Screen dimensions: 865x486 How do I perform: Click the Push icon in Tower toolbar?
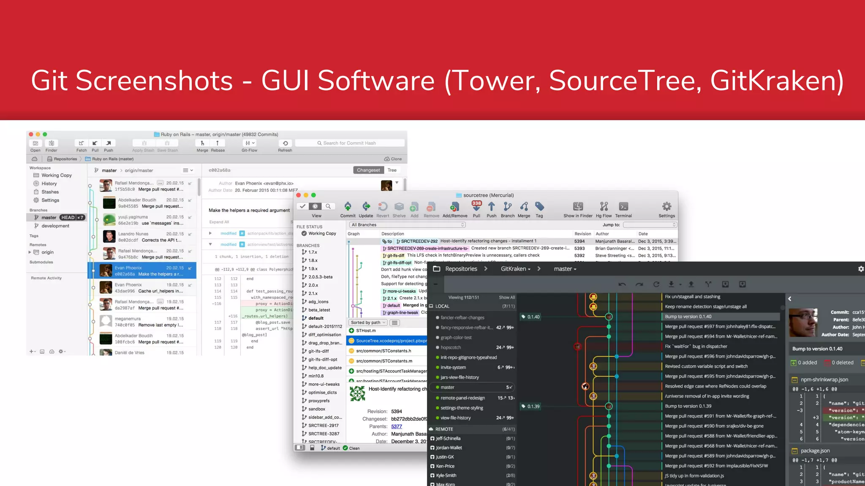(109, 143)
